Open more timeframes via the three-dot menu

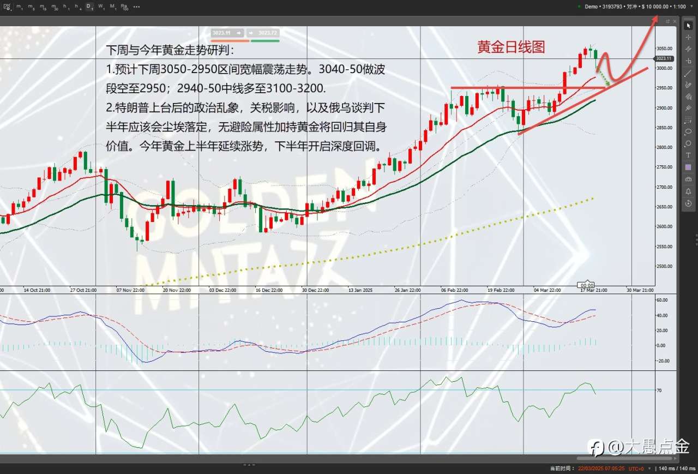136,7
